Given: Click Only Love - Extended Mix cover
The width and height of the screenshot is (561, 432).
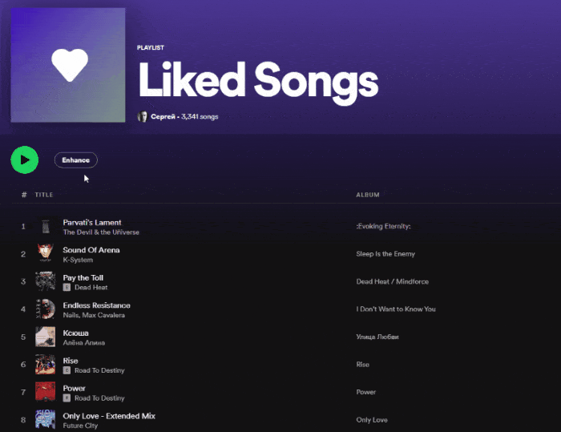Looking at the screenshot, I should point(46,419).
